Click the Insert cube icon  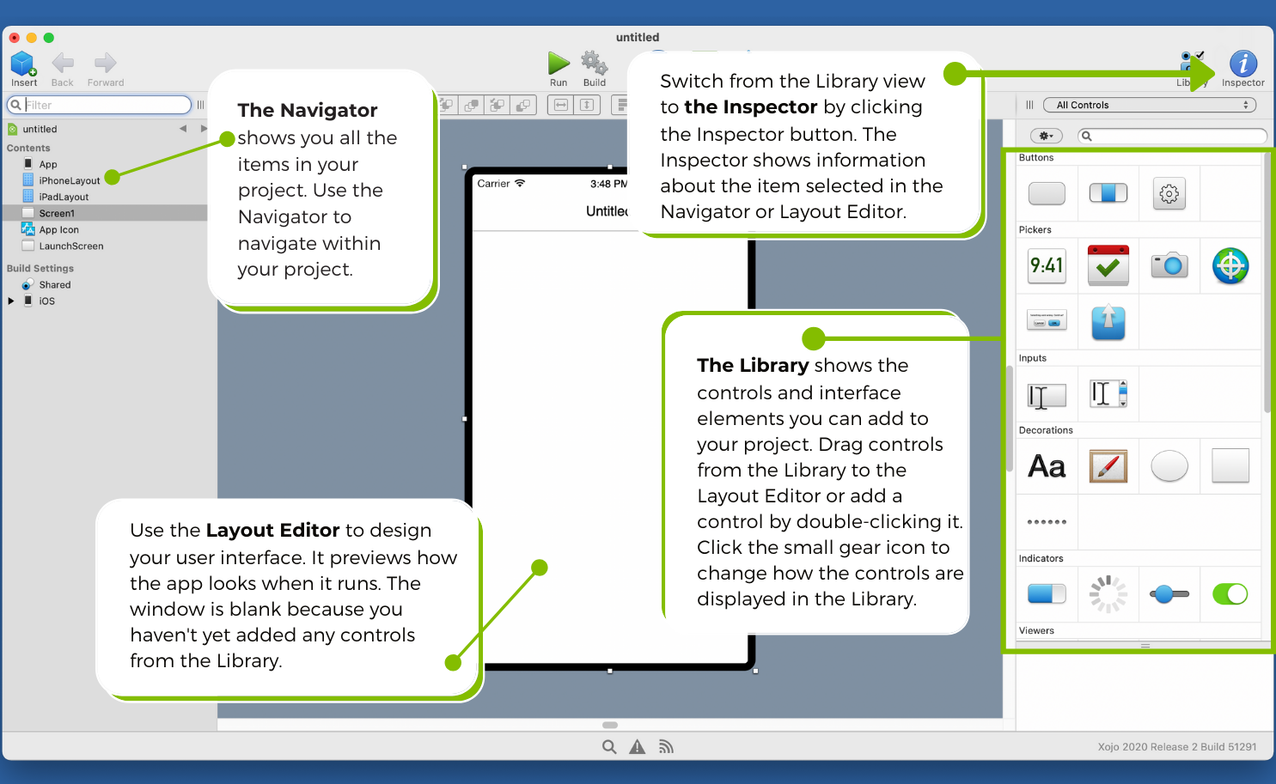23,64
